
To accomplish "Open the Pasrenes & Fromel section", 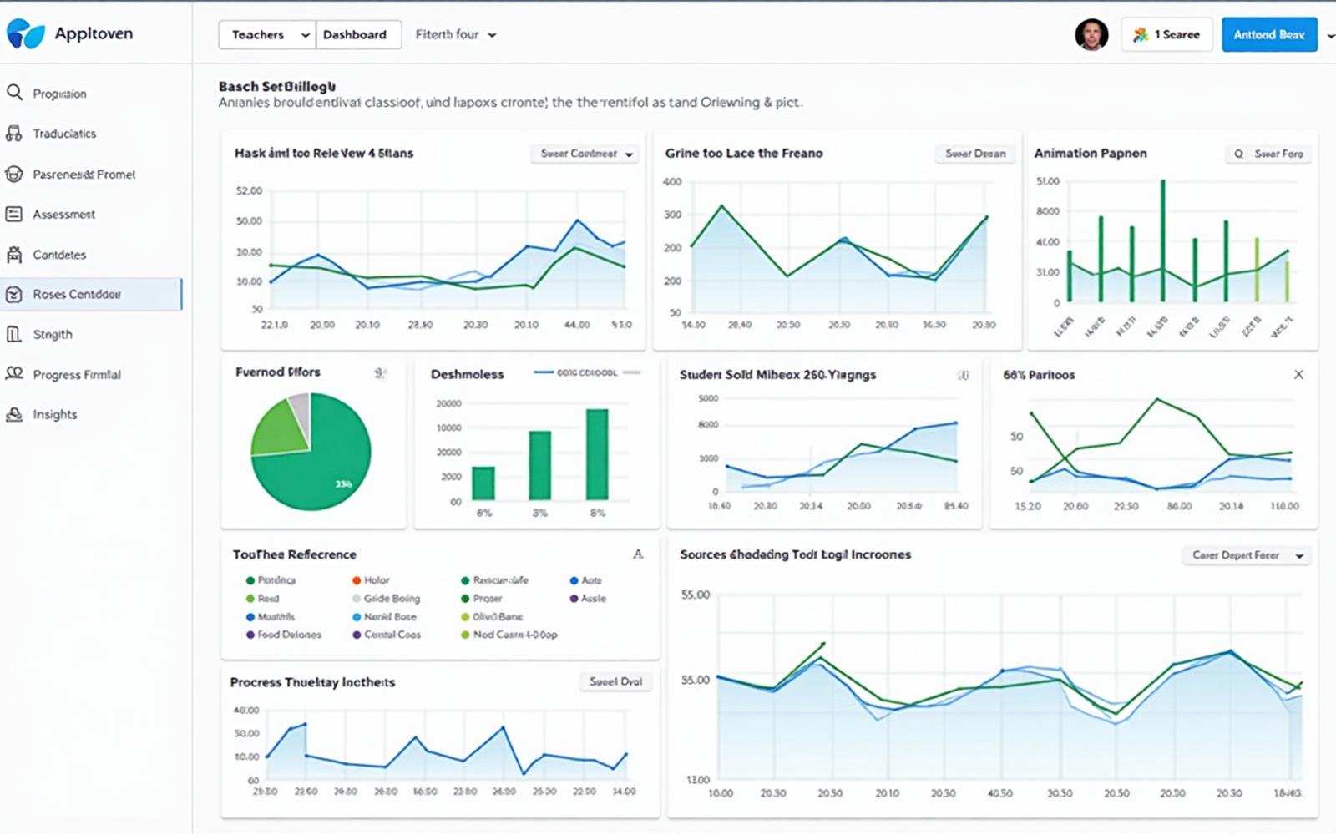I will coord(83,174).
